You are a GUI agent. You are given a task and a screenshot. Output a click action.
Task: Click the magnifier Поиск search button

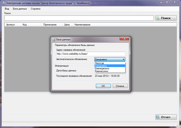pos(166,18)
